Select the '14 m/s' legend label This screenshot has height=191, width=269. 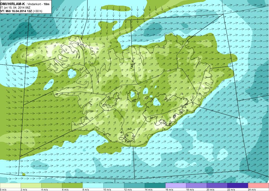pyautogui.click(x=148, y=189)
